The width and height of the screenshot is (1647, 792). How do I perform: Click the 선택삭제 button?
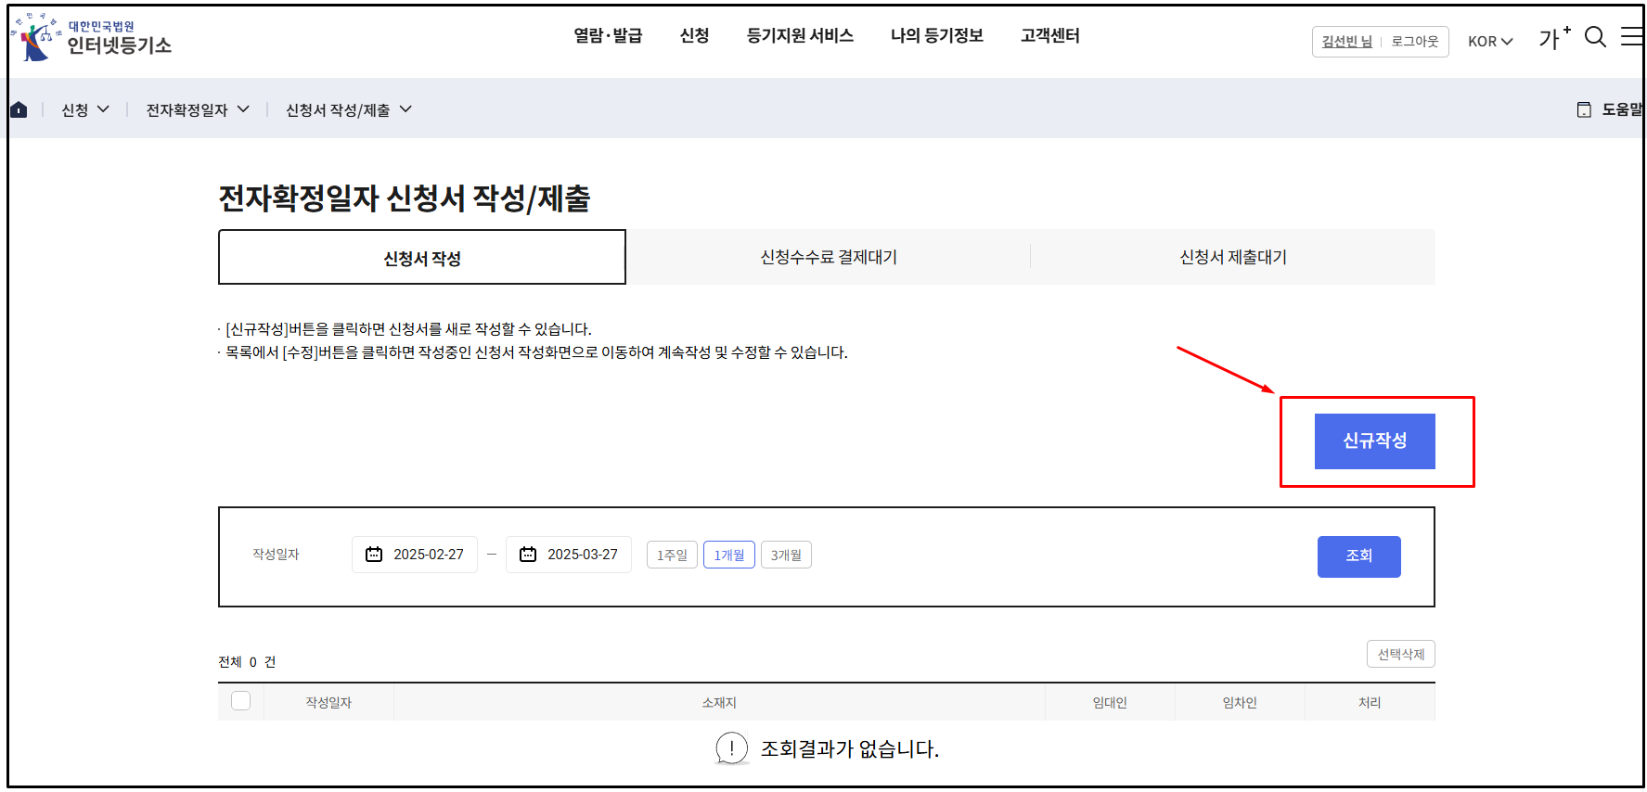click(1401, 654)
